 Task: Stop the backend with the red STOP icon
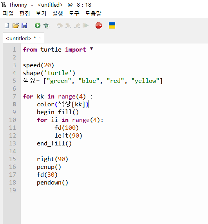coord(99,25)
